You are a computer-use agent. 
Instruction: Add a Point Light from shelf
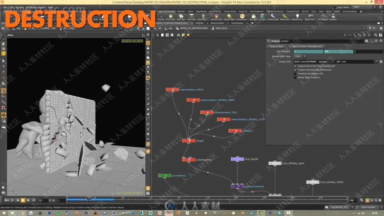point(170,17)
